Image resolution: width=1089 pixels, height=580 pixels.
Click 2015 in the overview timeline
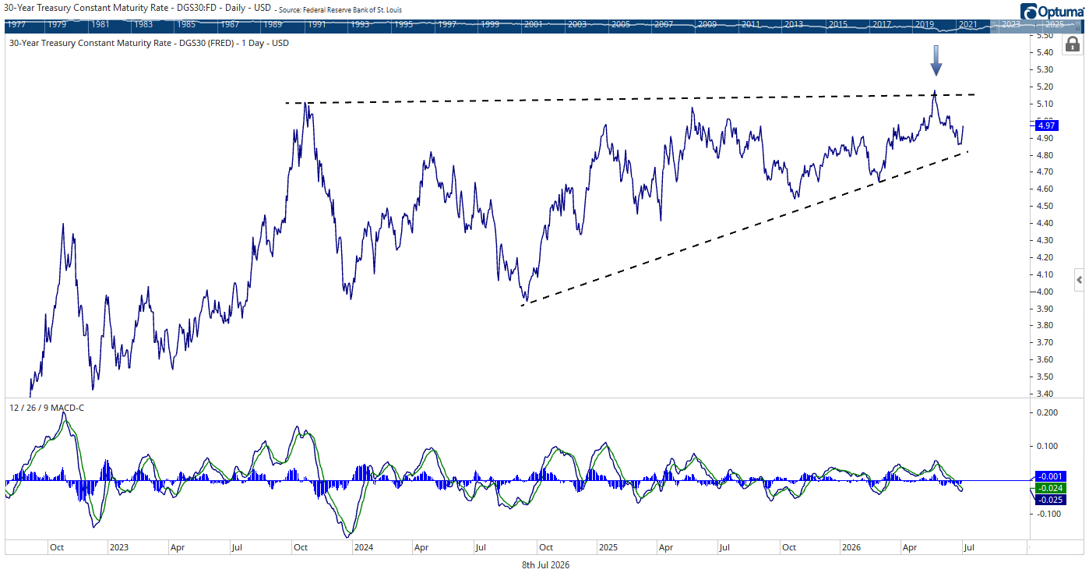[x=837, y=25]
